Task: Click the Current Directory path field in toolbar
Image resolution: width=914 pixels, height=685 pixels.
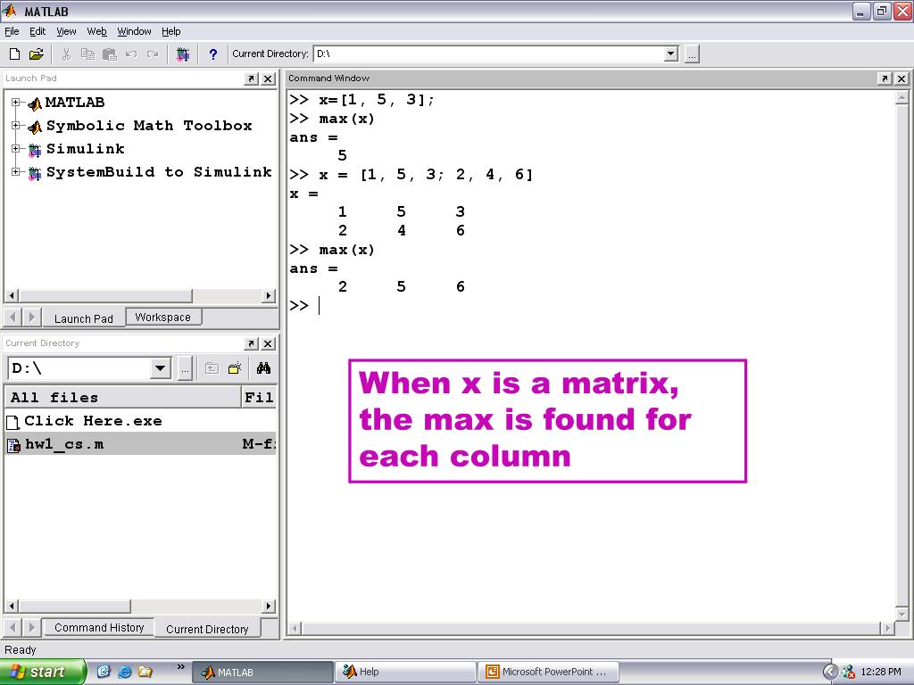Action: pos(489,54)
